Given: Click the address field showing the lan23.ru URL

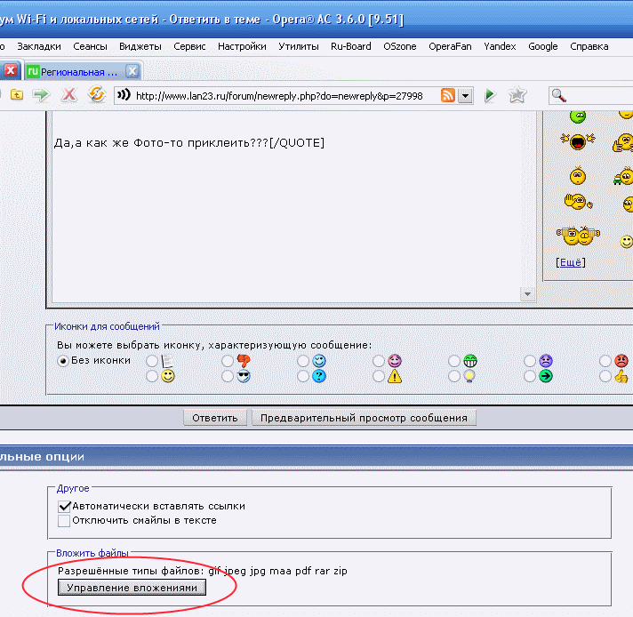Looking at the screenshot, I should [x=278, y=96].
